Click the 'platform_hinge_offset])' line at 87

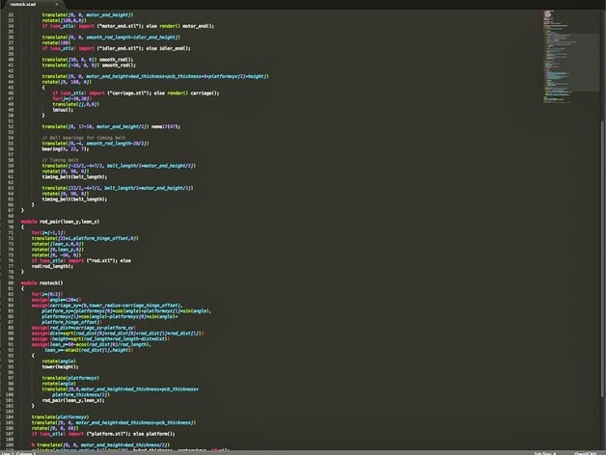click(x=71, y=322)
